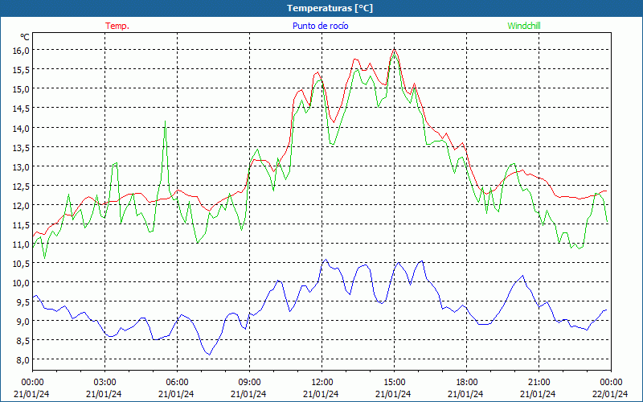Click the 21:00 time axis label
This screenshot has height=402, width=643.
[539, 383]
